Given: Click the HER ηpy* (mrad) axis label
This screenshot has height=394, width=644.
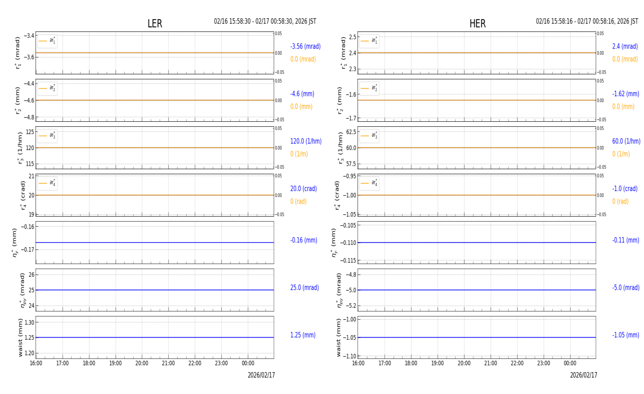Looking at the screenshot, I should [339, 290].
